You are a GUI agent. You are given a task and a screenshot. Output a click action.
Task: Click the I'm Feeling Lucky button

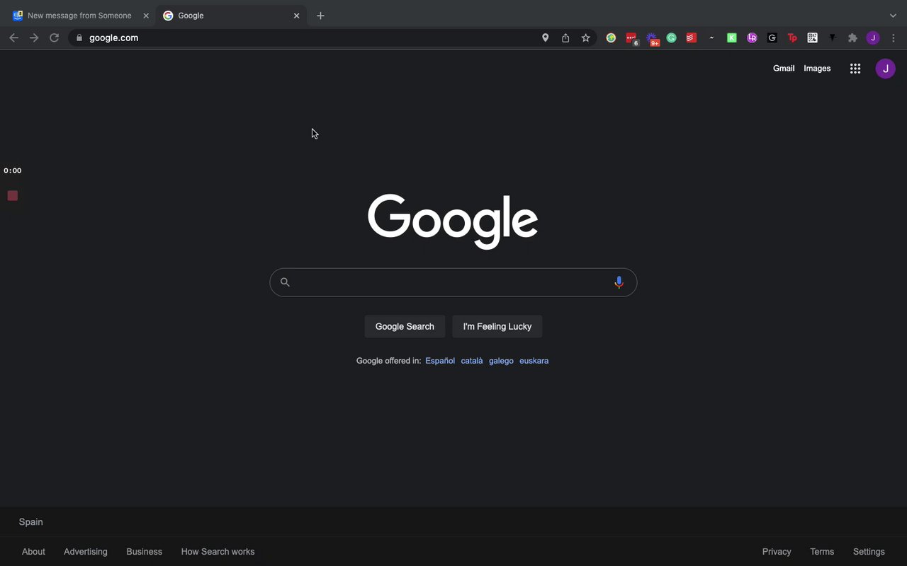[497, 326]
